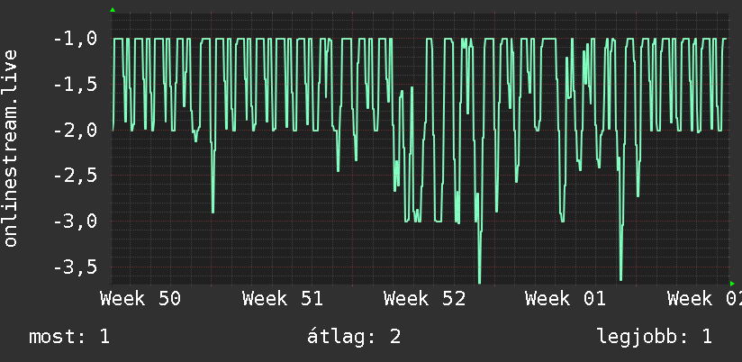This screenshot has height=362, width=742.
Task: Click the Week 51 axis label
Action: (x=283, y=299)
